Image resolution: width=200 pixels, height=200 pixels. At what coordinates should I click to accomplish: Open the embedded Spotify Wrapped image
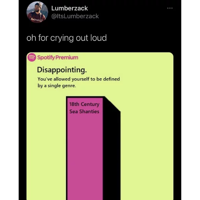(100, 126)
